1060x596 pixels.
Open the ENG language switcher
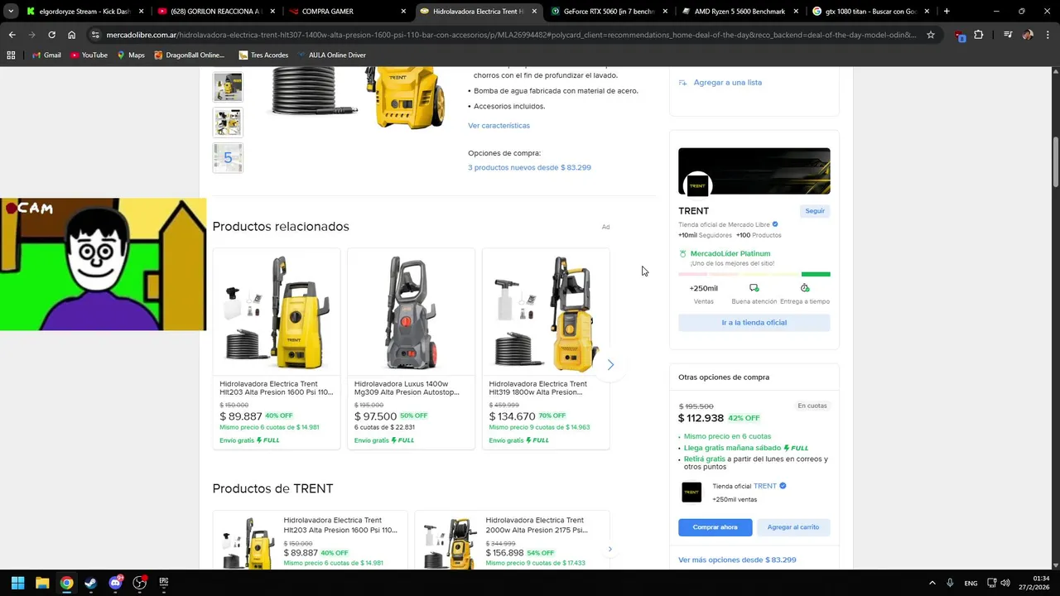pyautogui.click(x=971, y=583)
